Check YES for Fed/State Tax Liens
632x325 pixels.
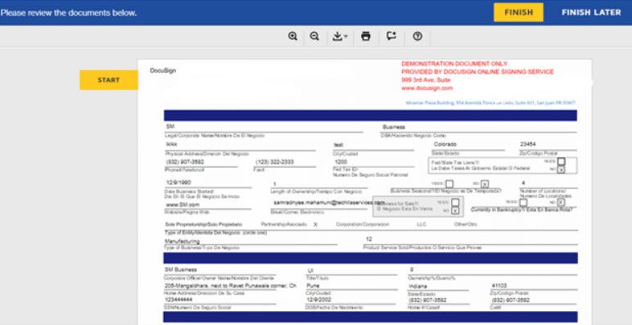tap(561, 161)
